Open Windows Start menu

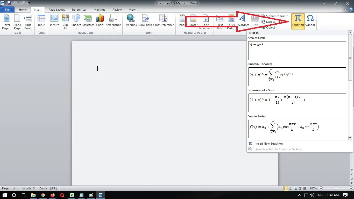point(5,195)
